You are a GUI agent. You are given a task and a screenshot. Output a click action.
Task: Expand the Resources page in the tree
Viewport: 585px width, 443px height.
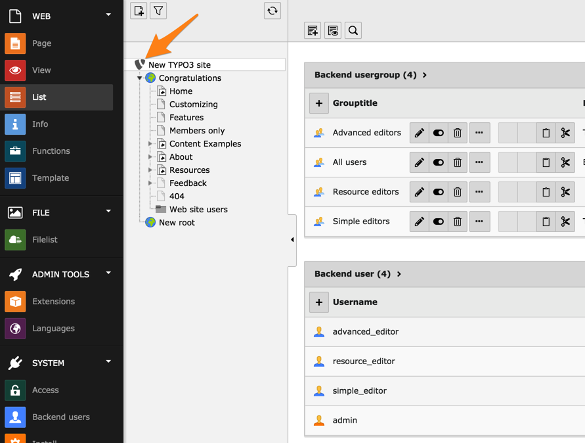pyautogui.click(x=150, y=170)
